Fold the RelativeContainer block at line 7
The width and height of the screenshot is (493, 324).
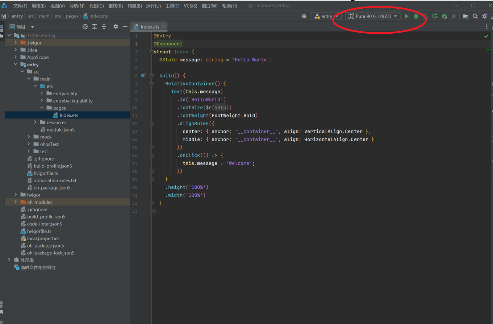pyautogui.click(x=152, y=84)
